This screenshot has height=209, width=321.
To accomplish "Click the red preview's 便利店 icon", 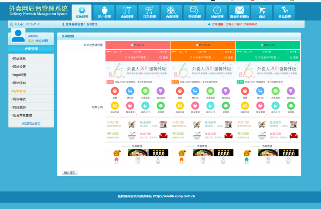I will coord(130,91).
